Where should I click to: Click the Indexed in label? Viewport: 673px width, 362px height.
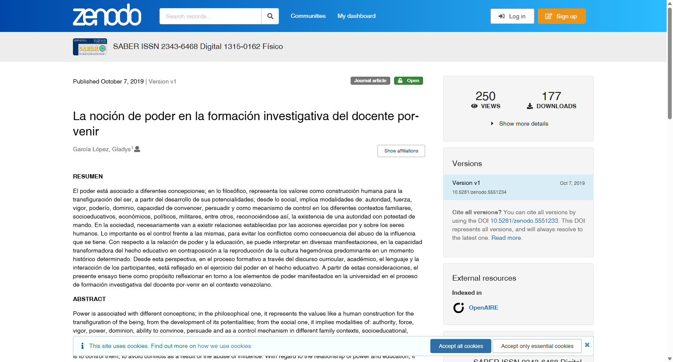pos(467,293)
